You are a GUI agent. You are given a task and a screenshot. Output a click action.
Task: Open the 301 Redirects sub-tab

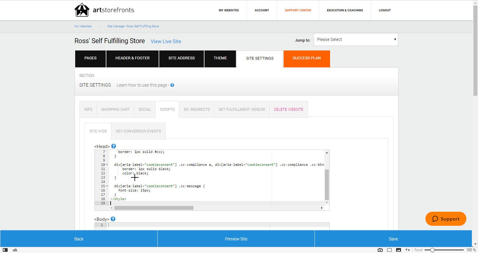(197, 109)
